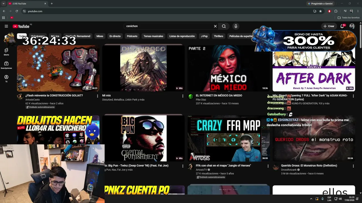Image resolution: width=362 pixels, height=203 pixels.
Task: Open Shorts from the sidebar
Action: click(x=6, y=52)
